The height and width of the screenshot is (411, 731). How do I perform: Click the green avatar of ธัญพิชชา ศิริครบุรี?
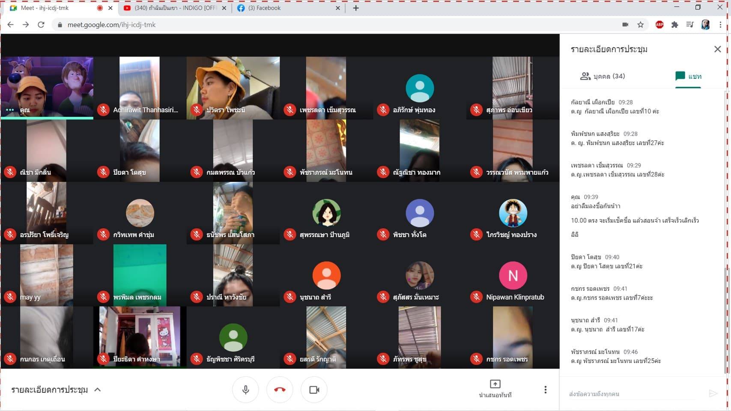click(x=233, y=338)
